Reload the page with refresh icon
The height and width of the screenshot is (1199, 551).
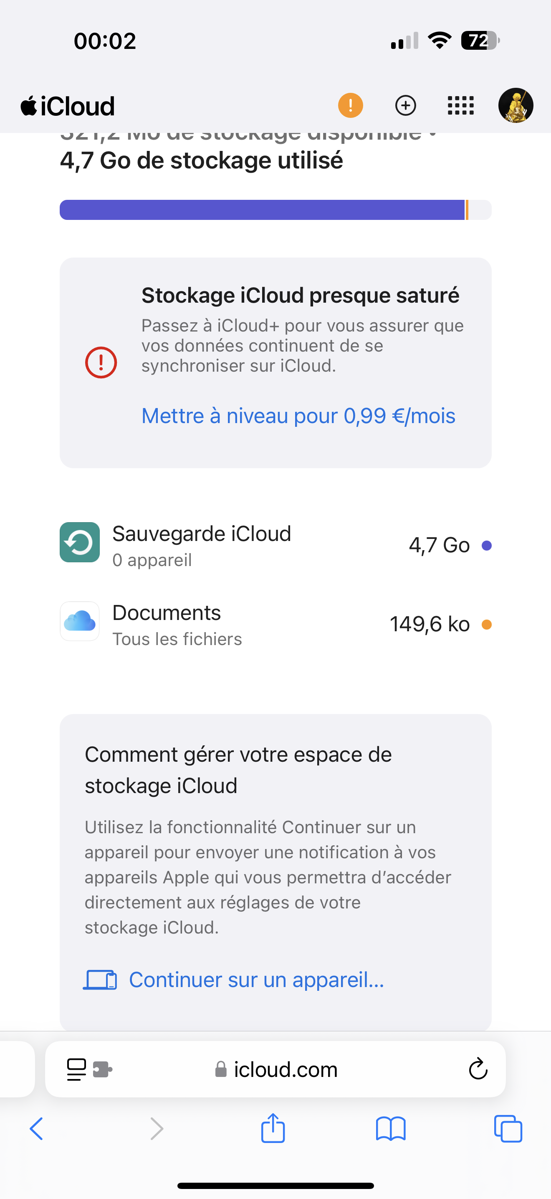point(478,1069)
